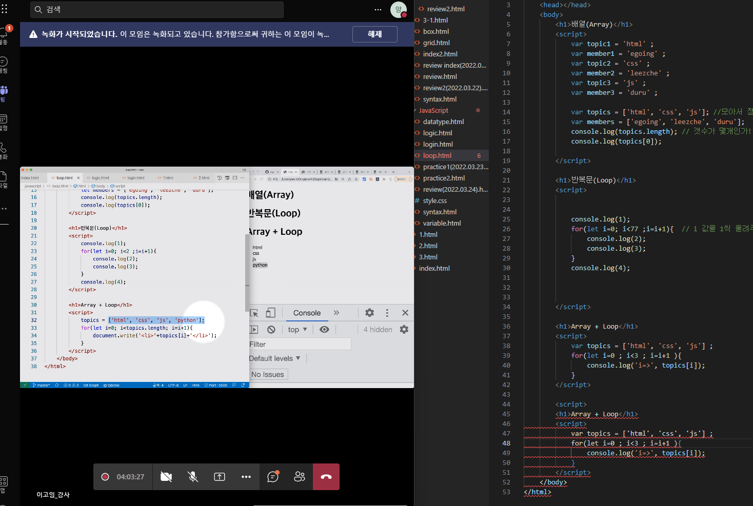The image size is (753, 506).
Task: Show the meeting conversation chat
Action: pyautogui.click(x=273, y=477)
